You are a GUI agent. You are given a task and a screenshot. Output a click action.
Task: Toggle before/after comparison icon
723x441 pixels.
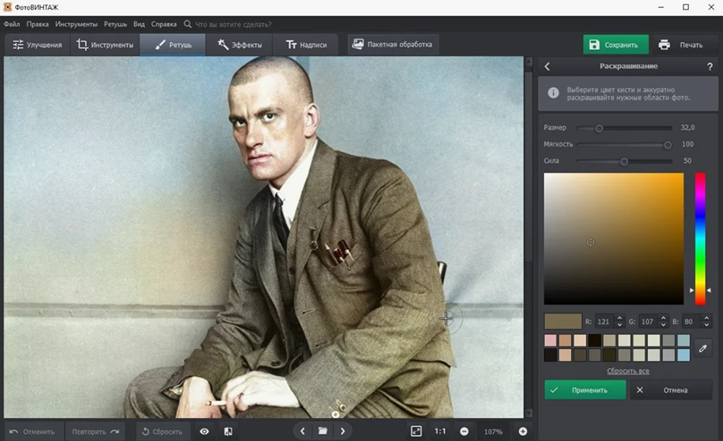228,431
